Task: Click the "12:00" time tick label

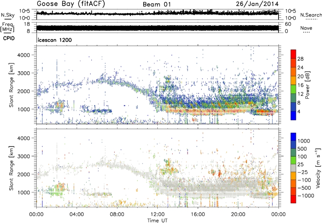Action: [x=157, y=215]
